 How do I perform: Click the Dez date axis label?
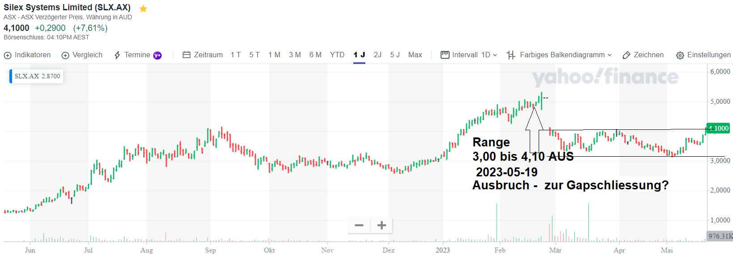pos(388,250)
